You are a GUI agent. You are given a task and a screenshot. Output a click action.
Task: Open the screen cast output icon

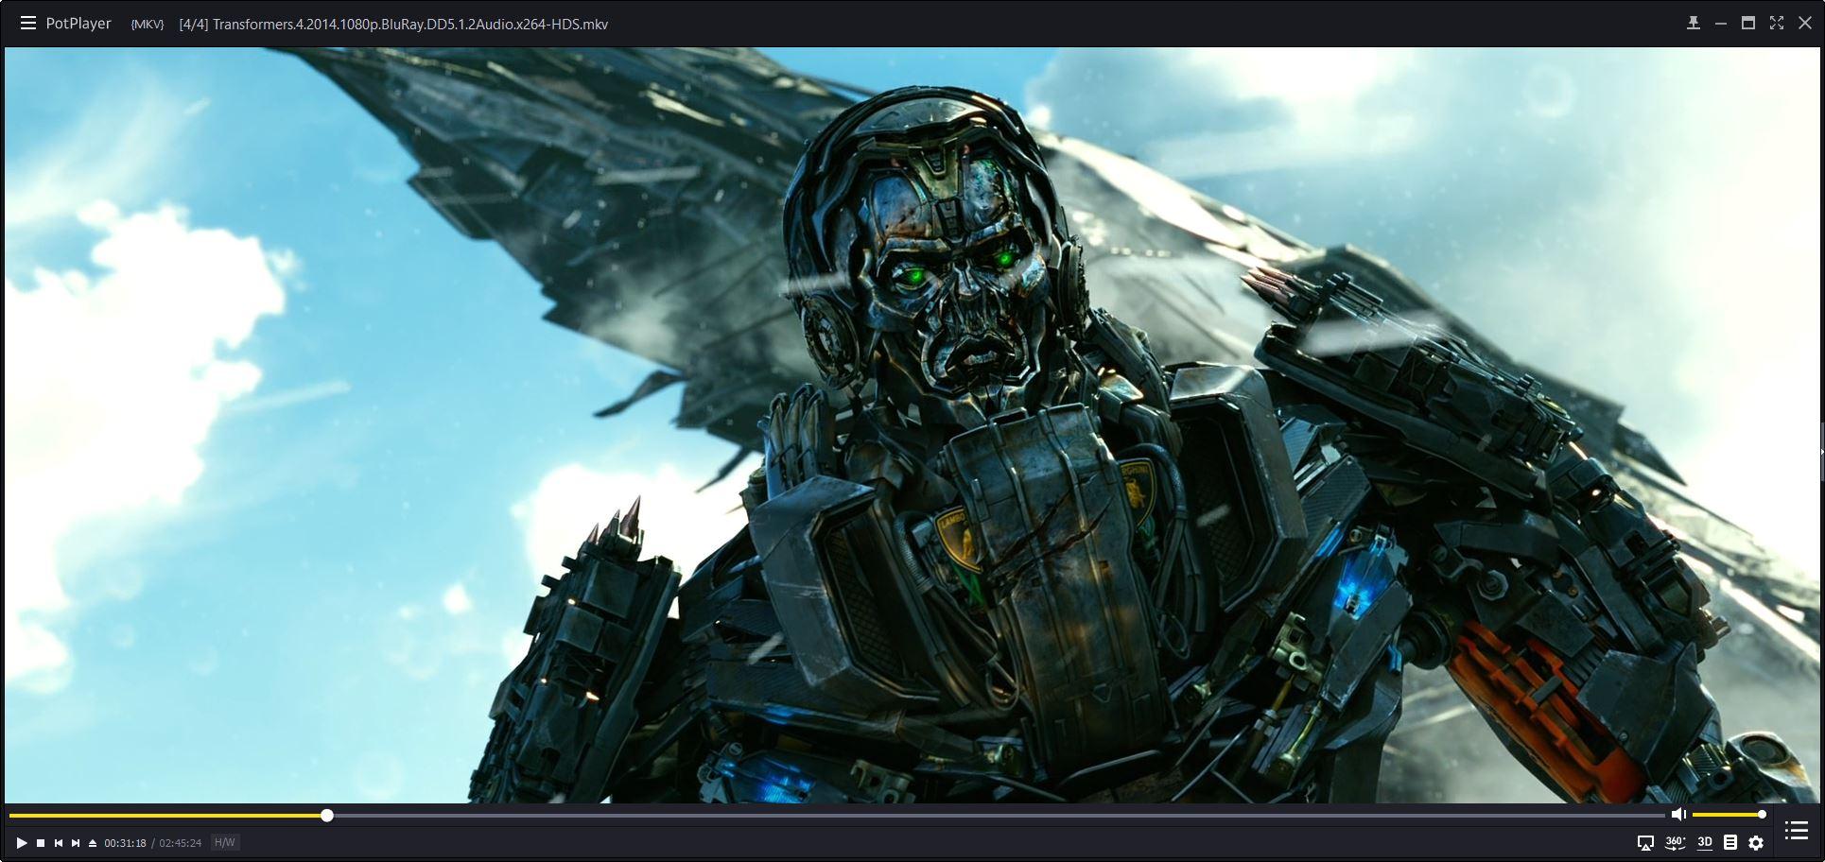[1645, 843]
